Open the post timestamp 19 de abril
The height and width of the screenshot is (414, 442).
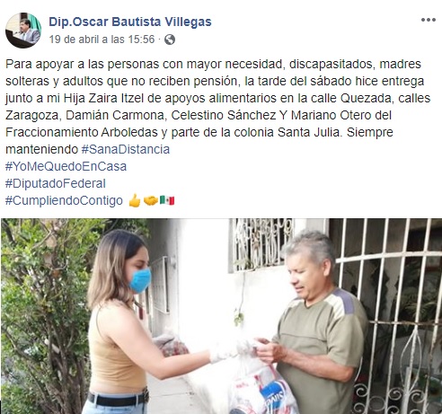coord(102,40)
